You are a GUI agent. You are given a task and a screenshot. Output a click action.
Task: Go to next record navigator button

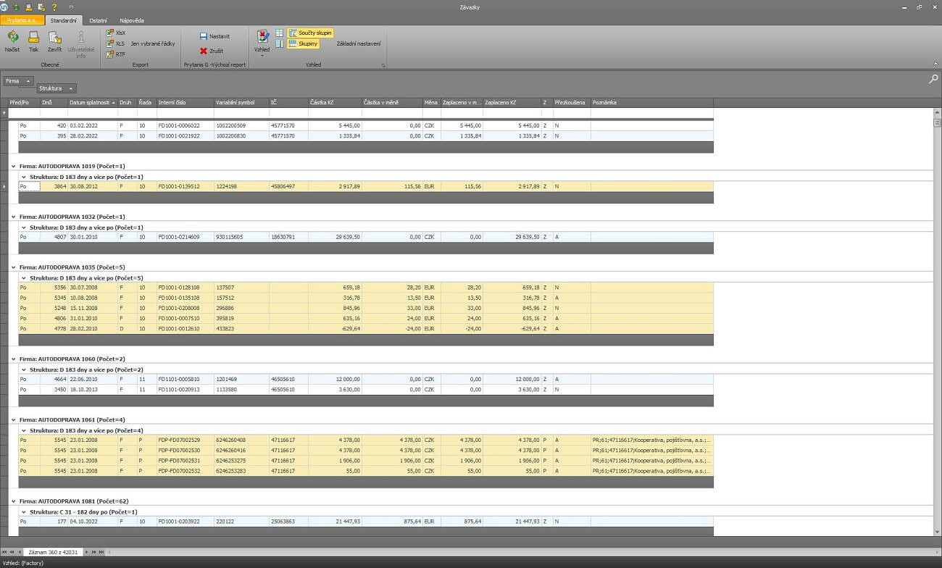[x=88, y=552]
